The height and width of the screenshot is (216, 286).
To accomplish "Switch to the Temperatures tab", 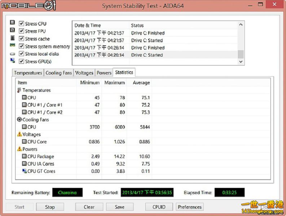I will (28, 73).
